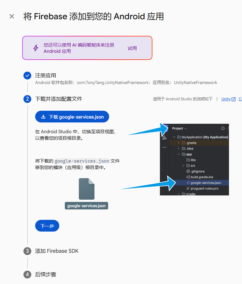Select the .gitignore file

(195, 171)
